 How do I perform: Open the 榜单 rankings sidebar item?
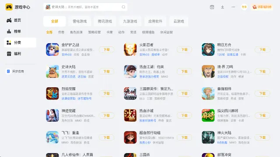(x=20, y=31)
